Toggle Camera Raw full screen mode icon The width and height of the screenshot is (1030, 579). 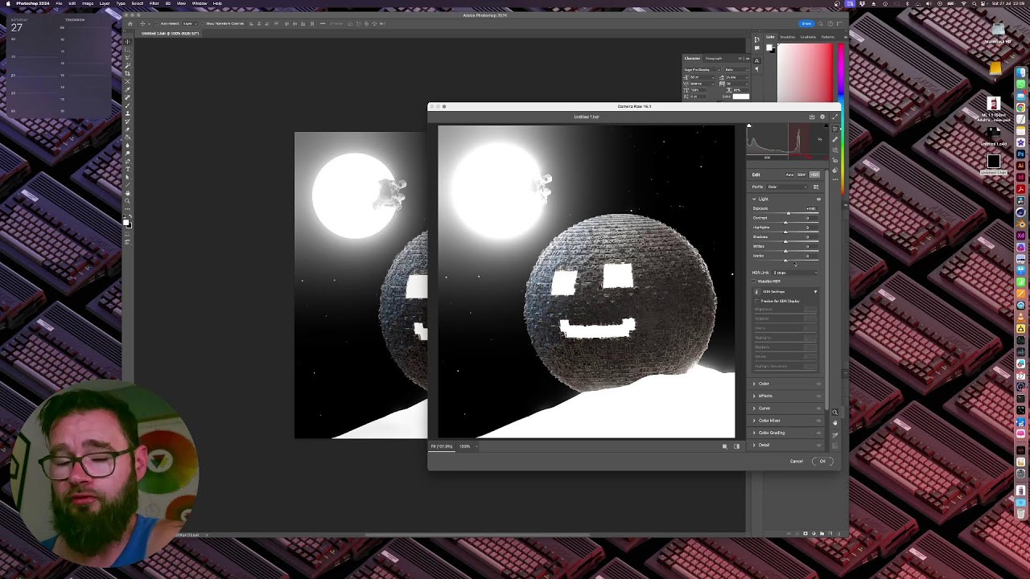tap(834, 117)
